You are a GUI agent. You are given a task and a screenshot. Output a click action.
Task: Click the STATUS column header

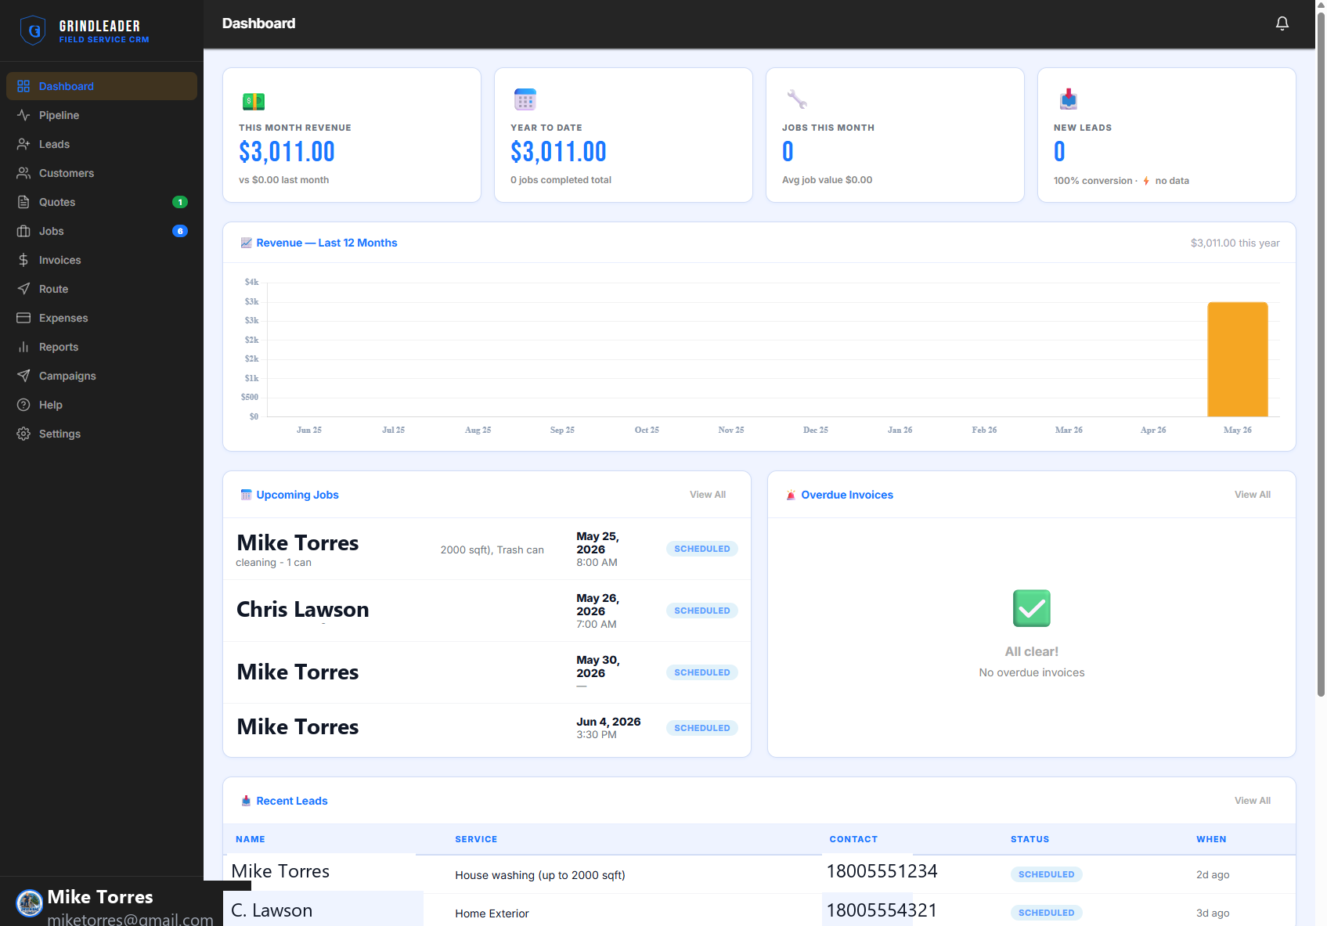point(1030,839)
